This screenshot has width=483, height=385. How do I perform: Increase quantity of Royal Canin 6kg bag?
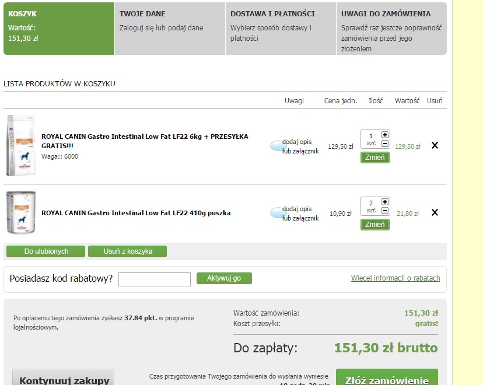coord(384,135)
